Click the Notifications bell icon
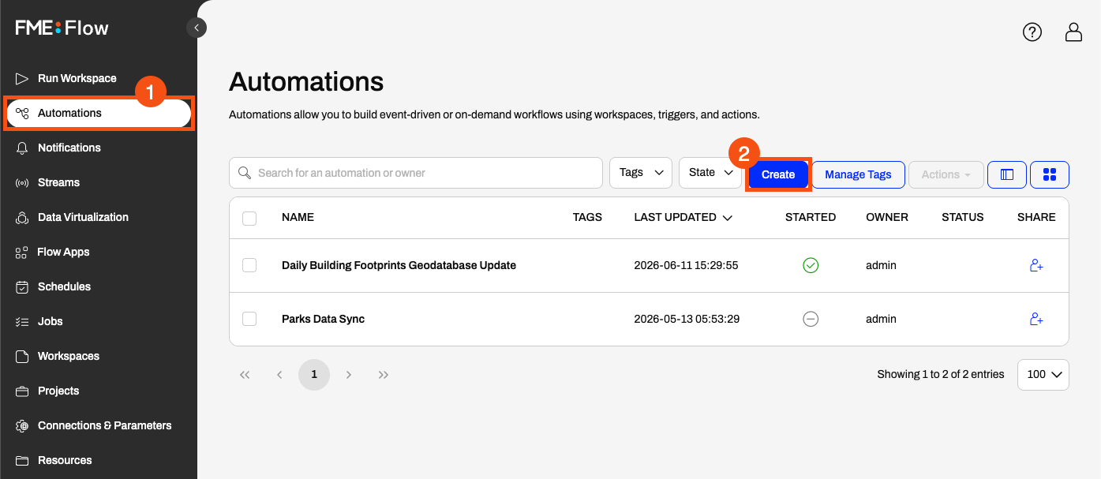The height and width of the screenshot is (479, 1101). 22,148
